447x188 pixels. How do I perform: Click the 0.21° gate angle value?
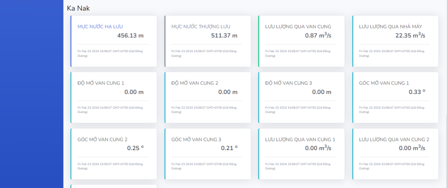[x=229, y=148]
